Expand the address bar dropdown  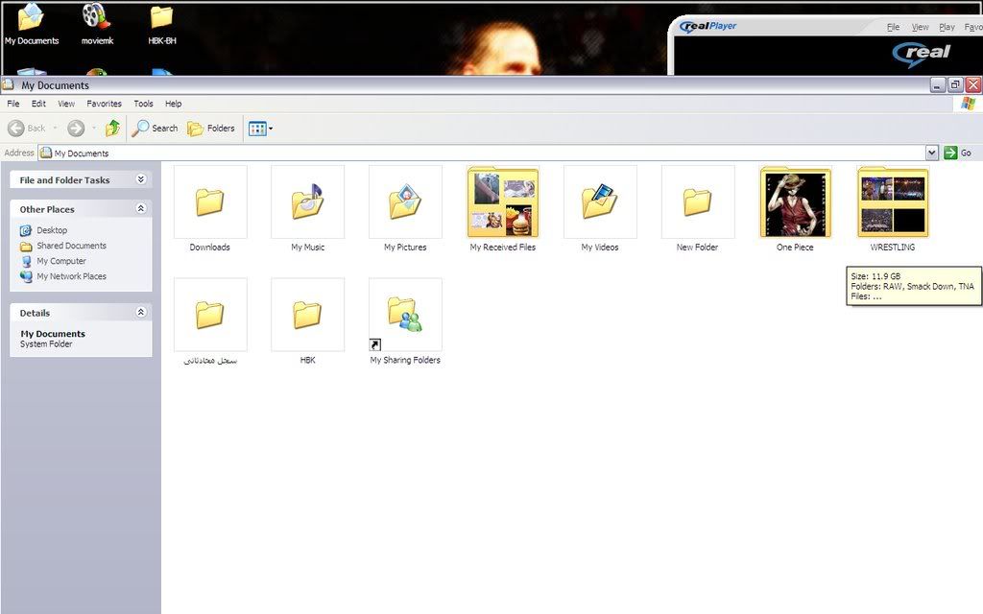click(x=931, y=153)
